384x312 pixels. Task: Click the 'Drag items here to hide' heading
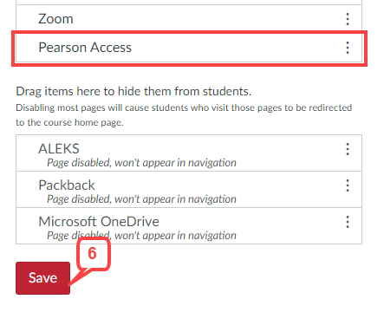(133, 91)
